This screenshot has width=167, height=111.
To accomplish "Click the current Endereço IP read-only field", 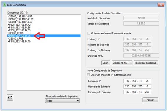I will 137,39.
